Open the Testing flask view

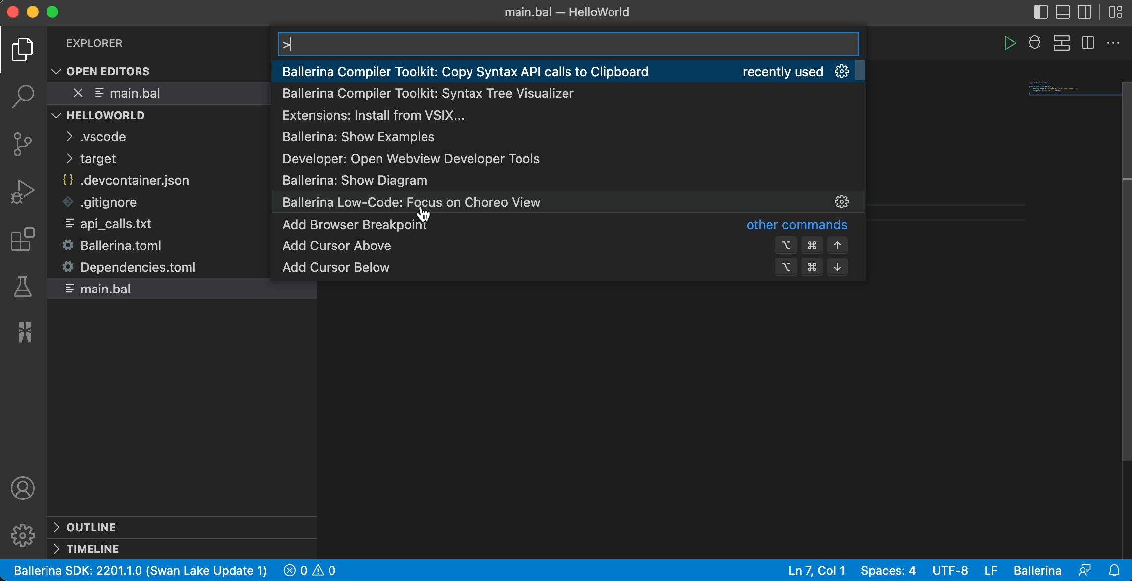(x=23, y=287)
